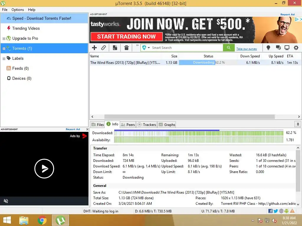Click the Feeds RSS icon

[x=9, y=68]
